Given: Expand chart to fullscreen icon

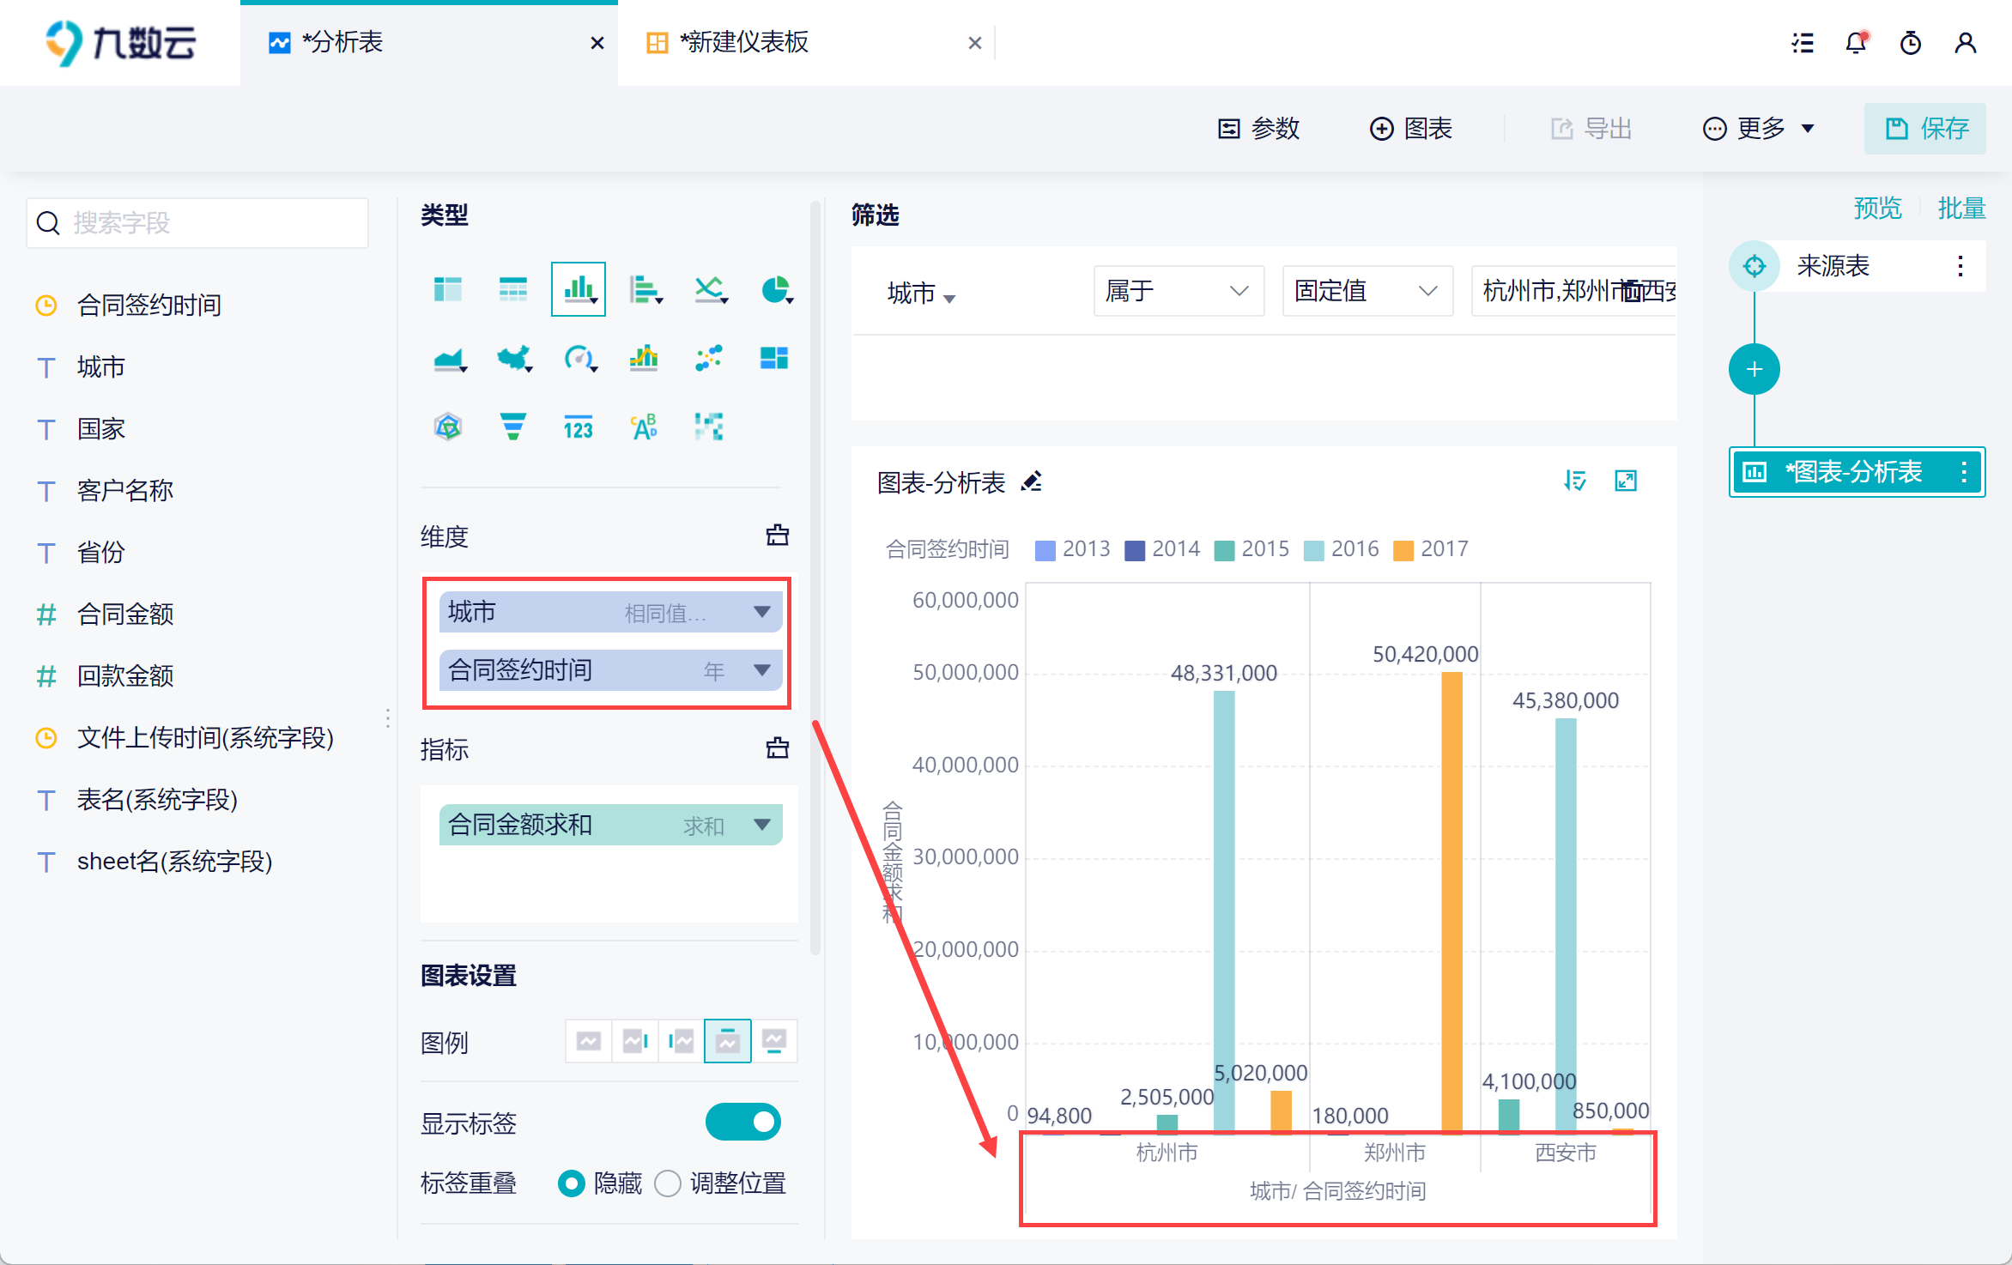Looking at the screenshot, I should click(x=1626, y=481).
